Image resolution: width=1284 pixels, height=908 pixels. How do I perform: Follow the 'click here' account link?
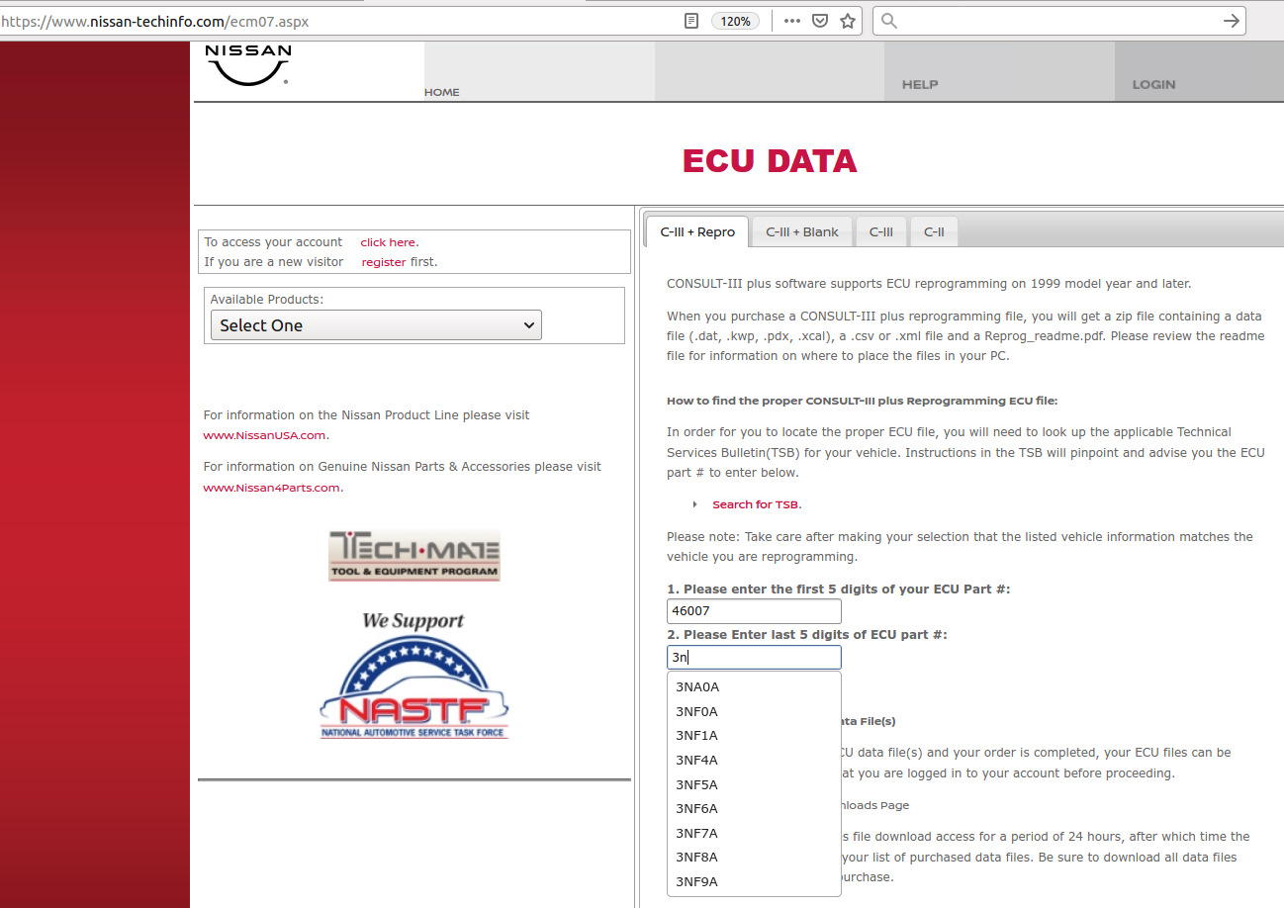click(388, 242)
